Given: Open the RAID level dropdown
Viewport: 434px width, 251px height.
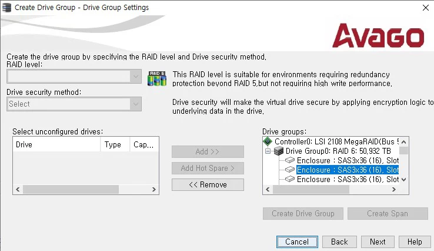Looking at the screenshot, I should [x=136, y=76].
